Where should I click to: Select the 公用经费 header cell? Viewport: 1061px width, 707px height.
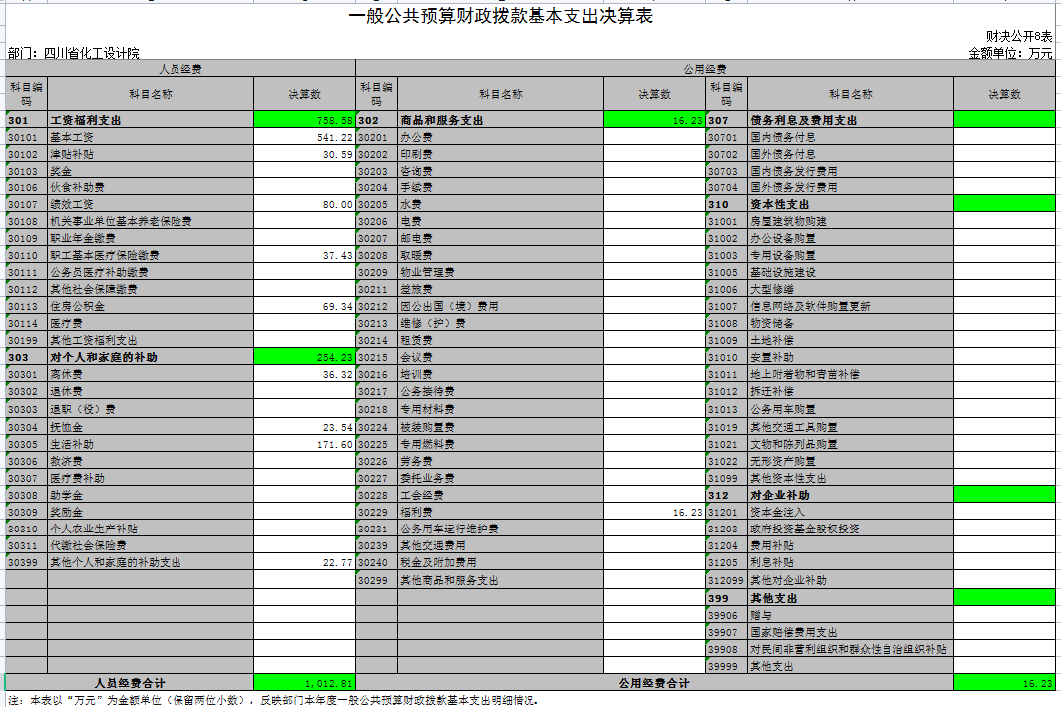pyautogui.click(x=705, y=69)
